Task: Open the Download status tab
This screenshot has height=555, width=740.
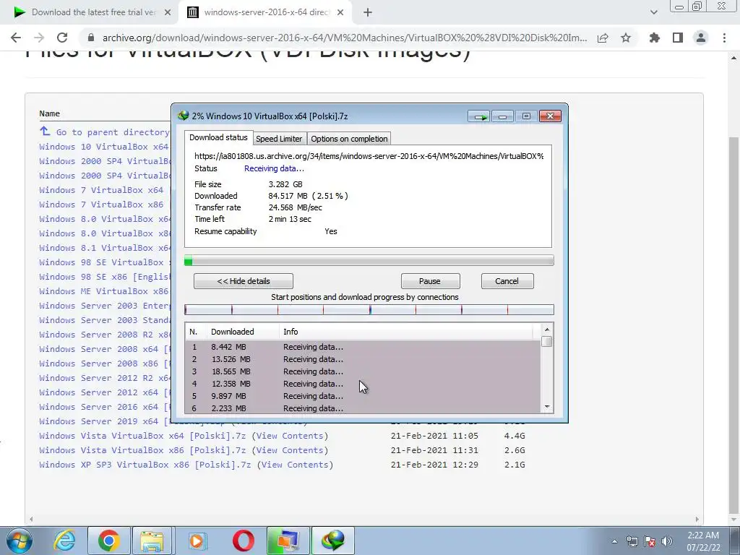Action: pos(218,138)
